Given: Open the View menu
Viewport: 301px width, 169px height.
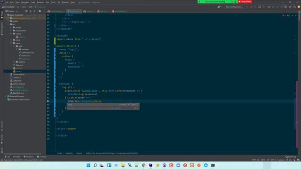Looking at the screenshot, I should (17, 2).
